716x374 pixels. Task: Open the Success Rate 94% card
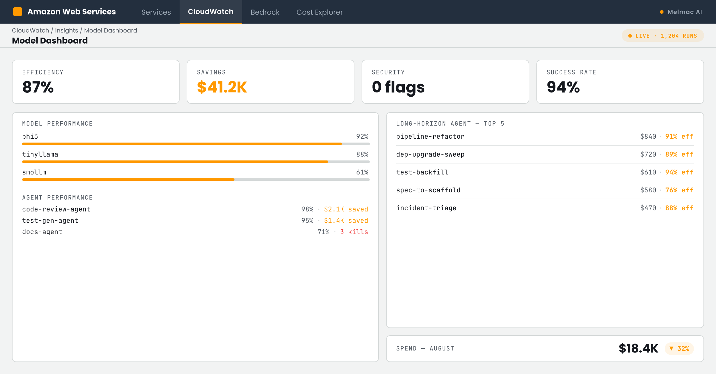point(620,82)
